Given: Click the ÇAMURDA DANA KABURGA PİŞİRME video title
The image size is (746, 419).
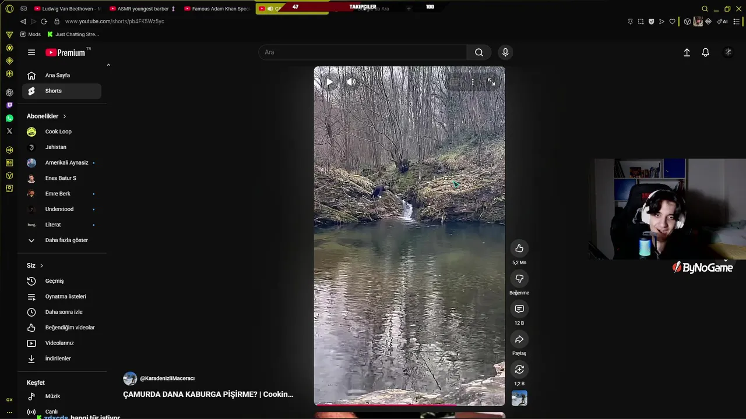Looking at the screenshot, I should 208,394.
